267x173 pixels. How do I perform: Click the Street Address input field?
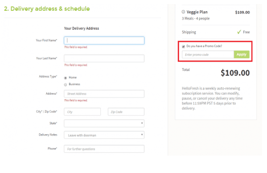pyautogui.click(x=104, y=94)
